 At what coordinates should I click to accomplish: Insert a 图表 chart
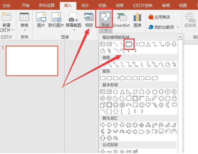pos(138,20)
